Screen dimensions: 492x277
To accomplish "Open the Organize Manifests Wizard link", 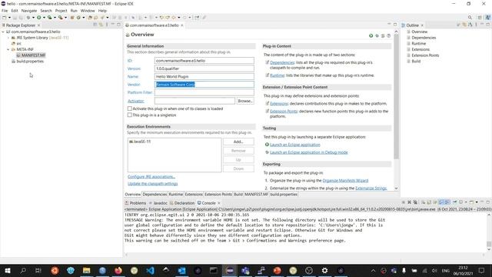I will [345, 181].
